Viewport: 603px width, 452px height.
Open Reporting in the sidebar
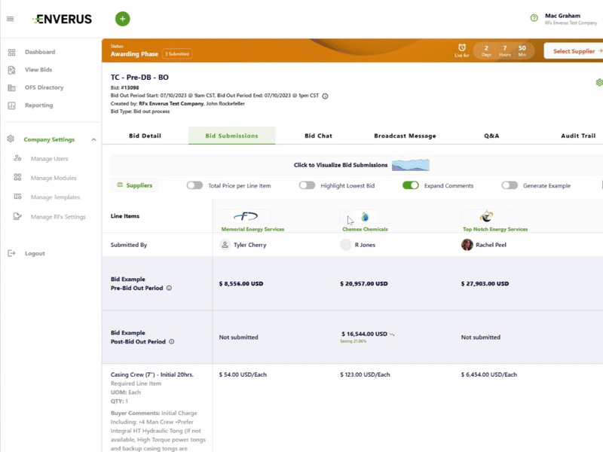pyautogui.click(x=39, y=105)
